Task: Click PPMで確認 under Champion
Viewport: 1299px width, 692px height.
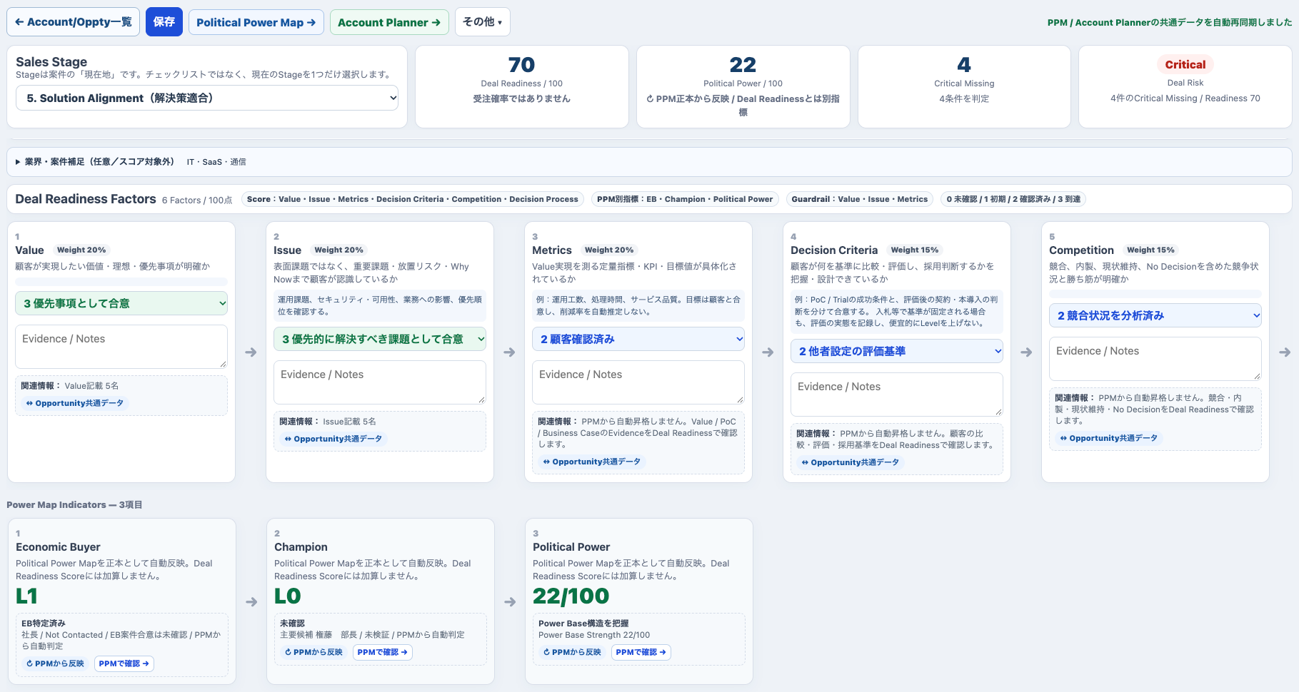Action: (x=383, y=652)
